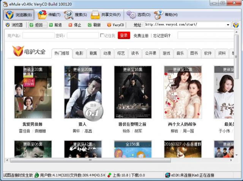Open the 浏览器(B) browser toolbar button
Viewport: 243px width, 181px height.
[x=19, y=15]
